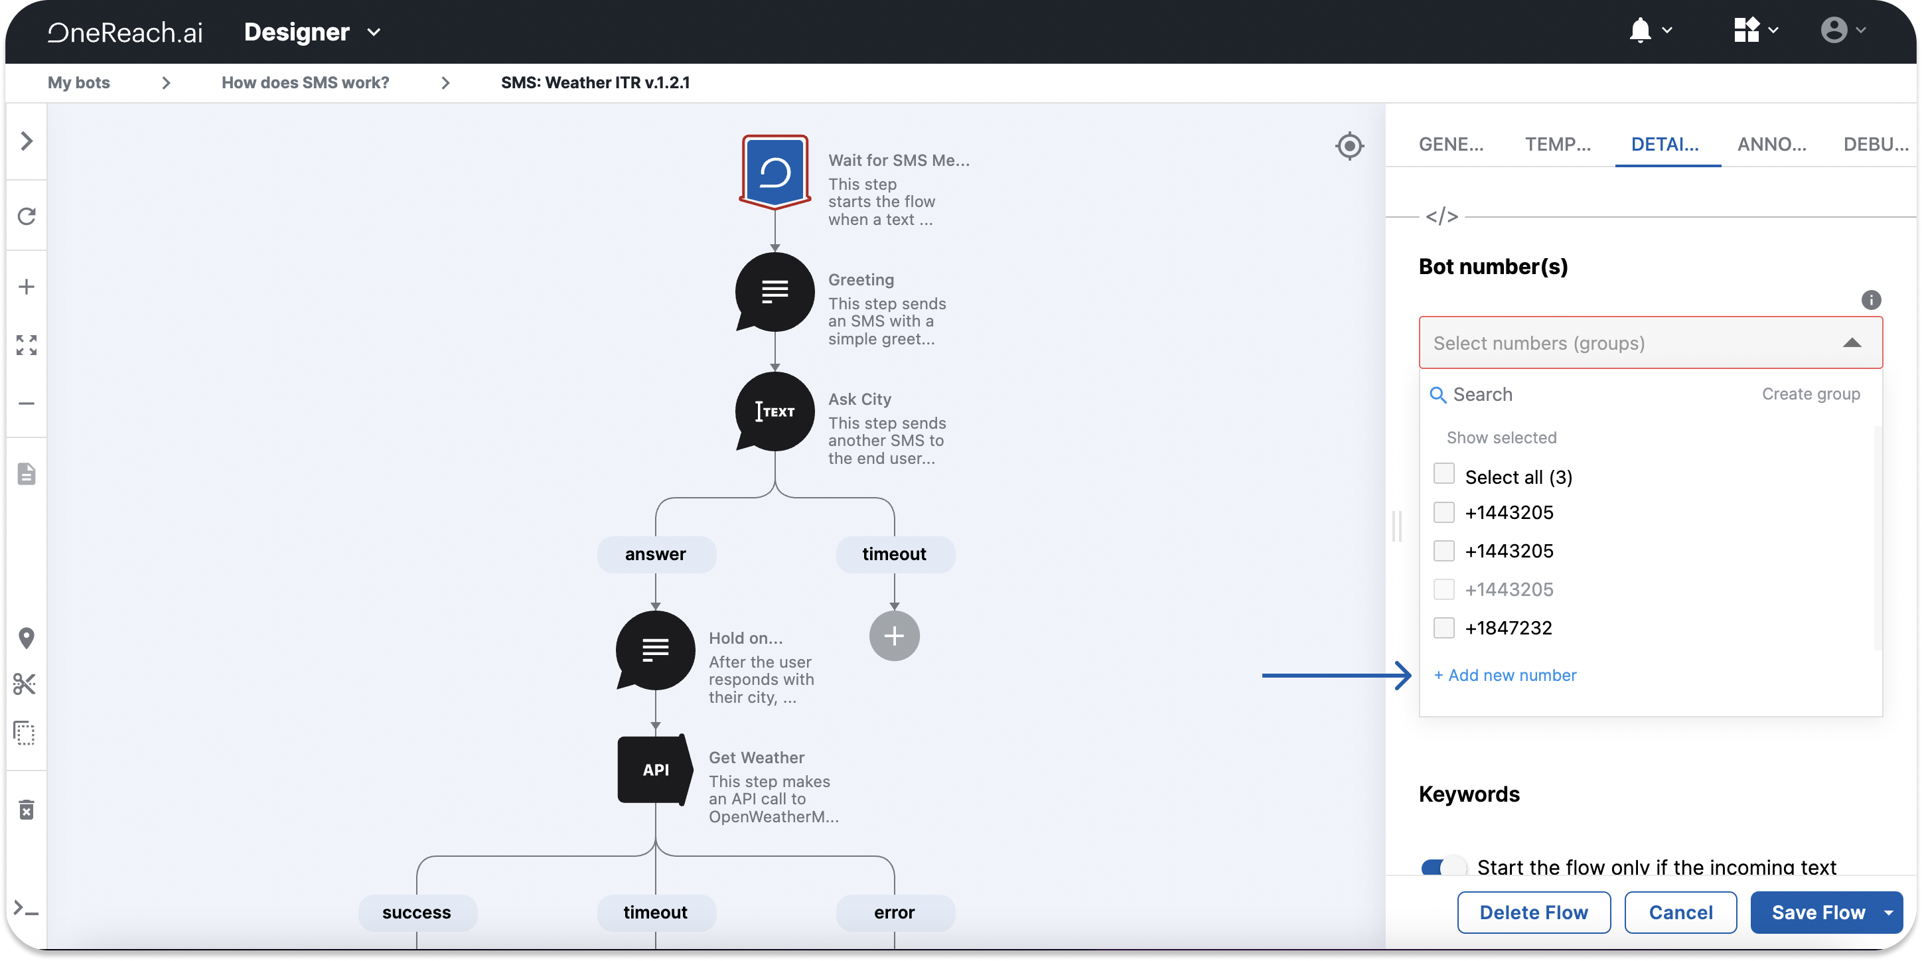The height and width of the screenshot is (961, 1922).
Task: Open the Designer app switcher dropdown
Action: pyautogui.click(x=374, y=32)
